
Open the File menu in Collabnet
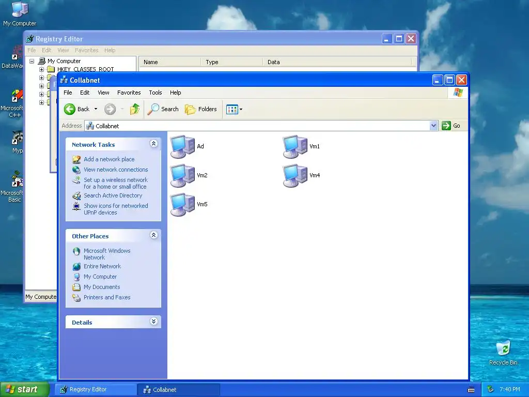[68, 93]
